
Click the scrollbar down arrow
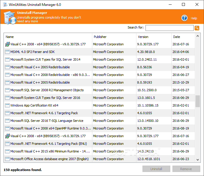(198, 160)
